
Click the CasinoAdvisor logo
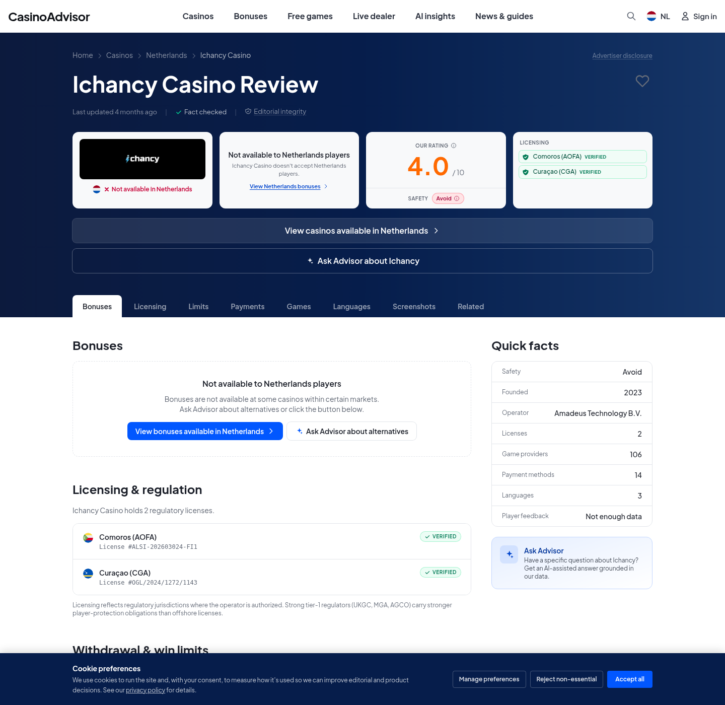[49, 17]
